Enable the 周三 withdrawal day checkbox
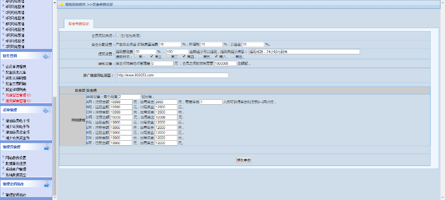This screenshot has width=445, height=200. click(168, 56)
